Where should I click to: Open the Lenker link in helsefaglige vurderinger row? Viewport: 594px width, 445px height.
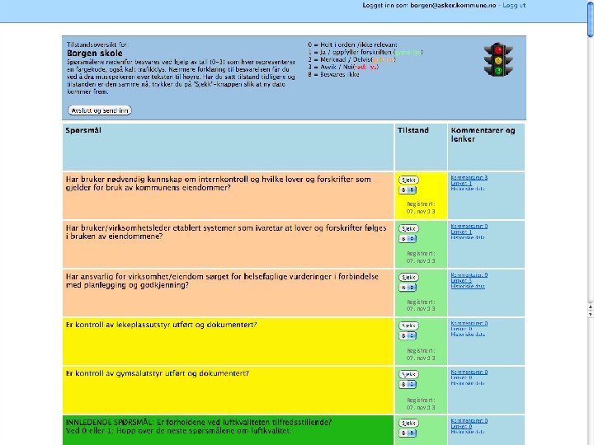461,280
